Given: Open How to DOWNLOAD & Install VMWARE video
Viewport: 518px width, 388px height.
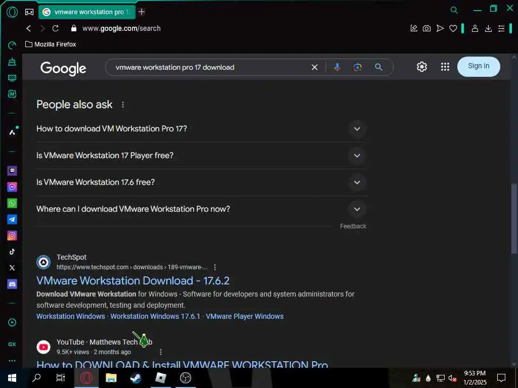Looking at the screenshot, I should click(x=182, y=364).
